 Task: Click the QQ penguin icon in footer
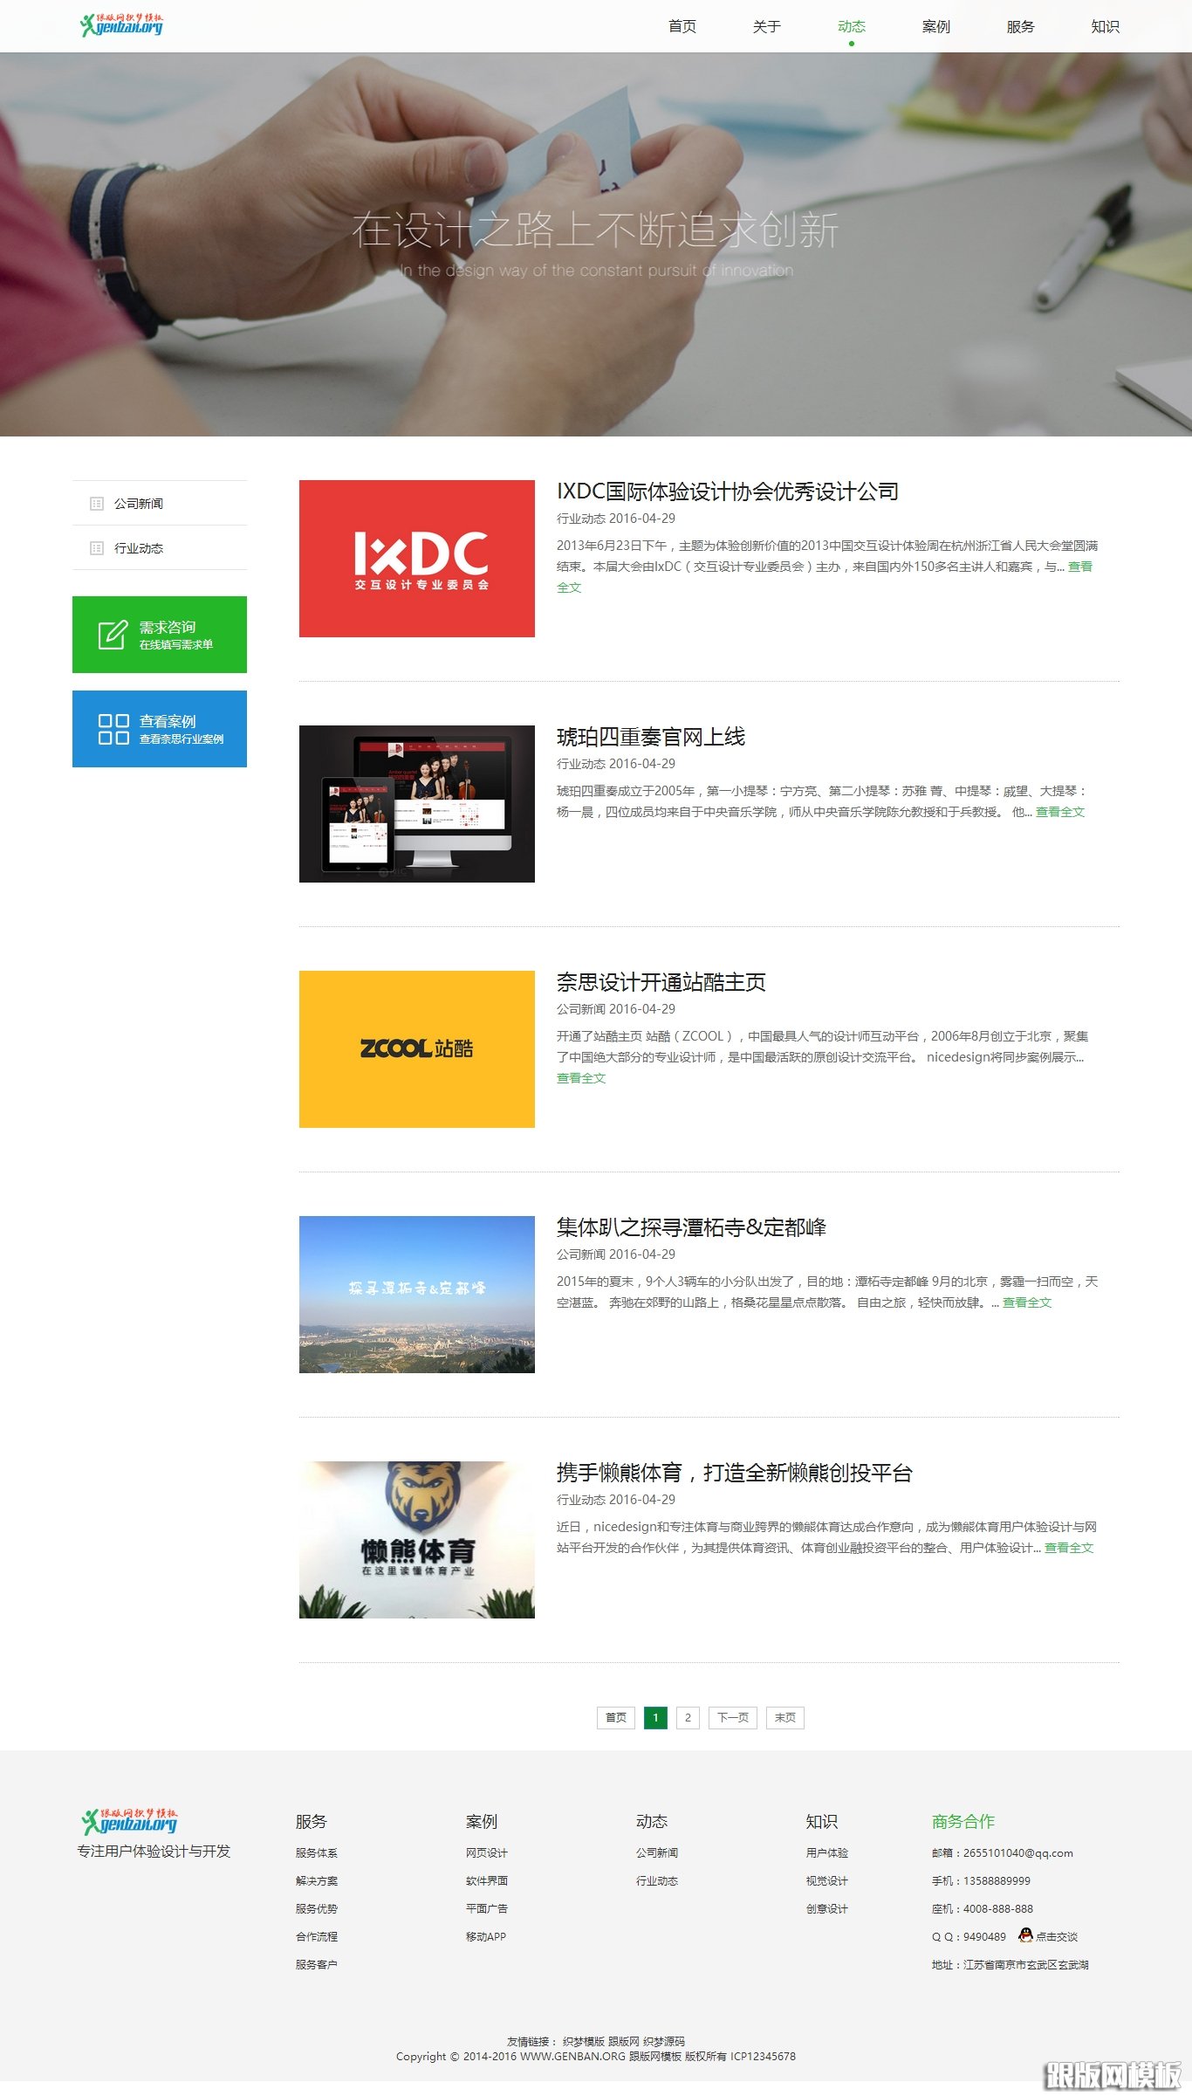[x=1026, y=1935]
